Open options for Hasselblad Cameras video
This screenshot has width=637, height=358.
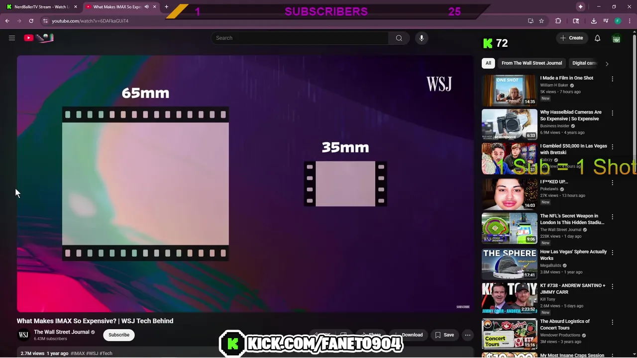[613, 113]
